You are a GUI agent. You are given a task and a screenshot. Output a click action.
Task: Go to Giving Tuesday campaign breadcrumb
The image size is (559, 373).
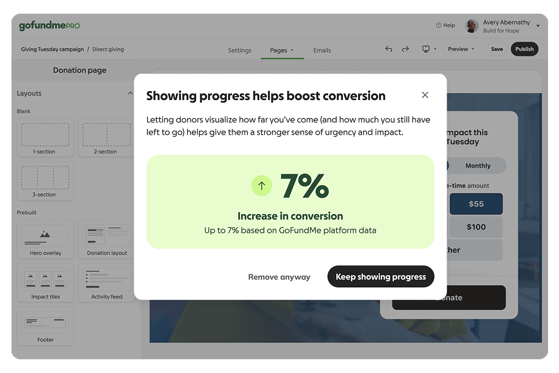click(x=52, y=49)
